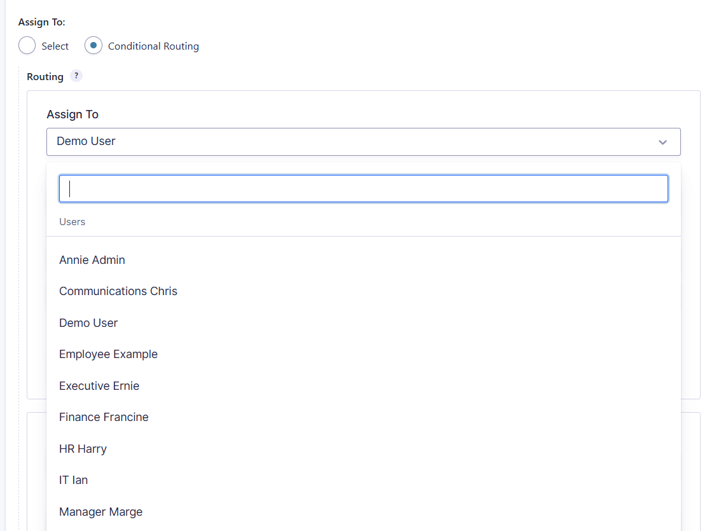707x531 pixels.
Task: Click the top 'Assign To:' heading
Action: (42, 22)
